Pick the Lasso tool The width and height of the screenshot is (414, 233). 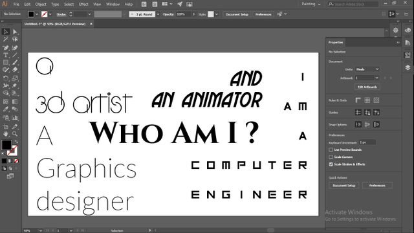click(15, 39)
